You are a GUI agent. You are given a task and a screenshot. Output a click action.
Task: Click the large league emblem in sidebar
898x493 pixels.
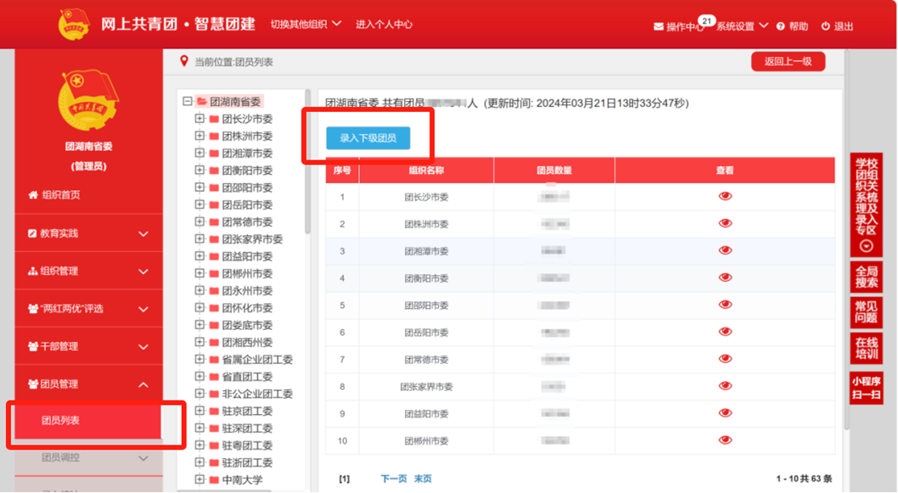coord(88,101)
